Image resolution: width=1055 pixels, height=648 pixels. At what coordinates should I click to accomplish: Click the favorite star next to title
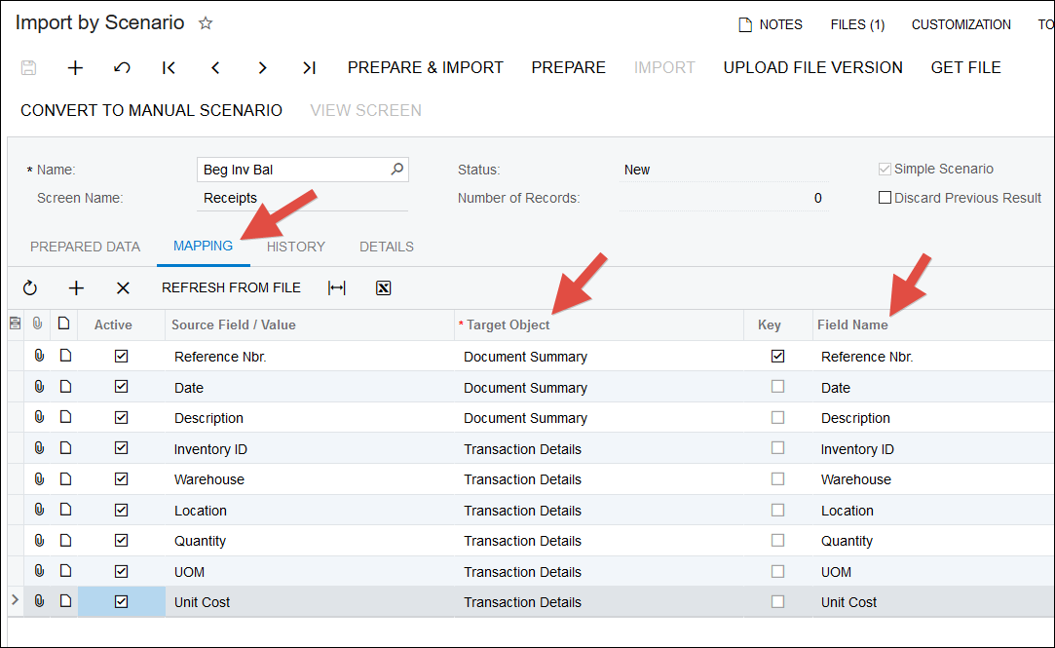pyautogui.click(x=206, y=23)
